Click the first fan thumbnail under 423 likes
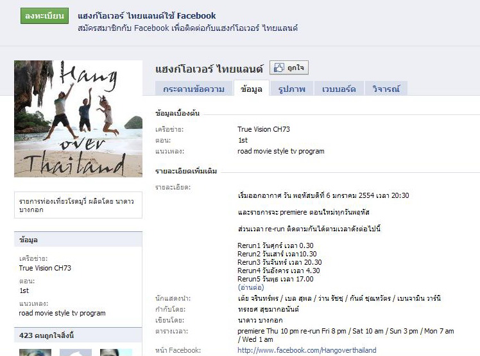 pos(35,352)
